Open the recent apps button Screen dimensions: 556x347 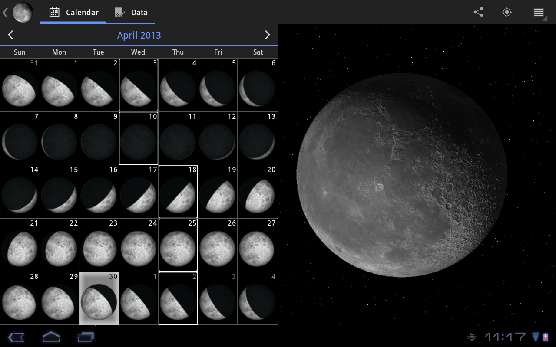point(86,337)
